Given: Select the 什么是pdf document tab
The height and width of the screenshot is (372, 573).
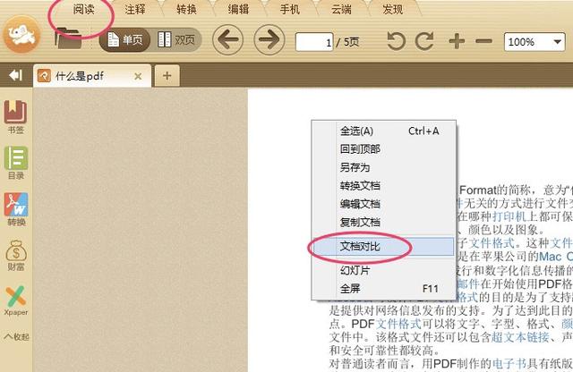Looking at the screenshot, I should [x=92, y=76].
